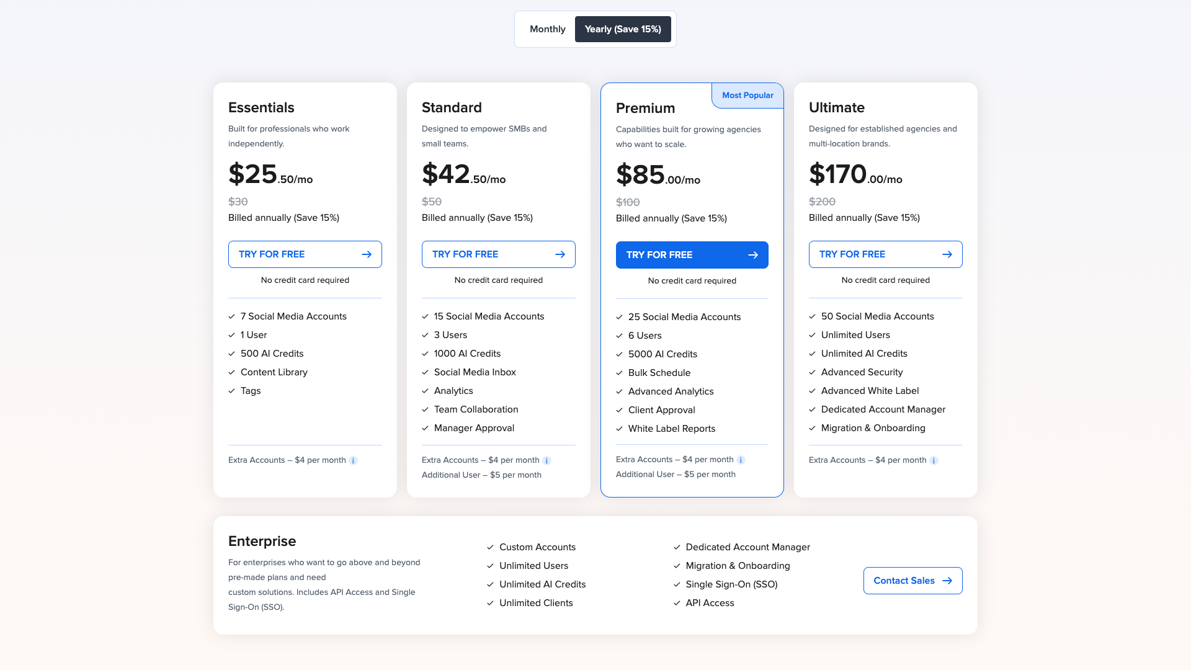Click the info icon beside Essentials Extra Accounts
The height and width of the screenshot is (670, 1191).
click(x=354, y=460)
